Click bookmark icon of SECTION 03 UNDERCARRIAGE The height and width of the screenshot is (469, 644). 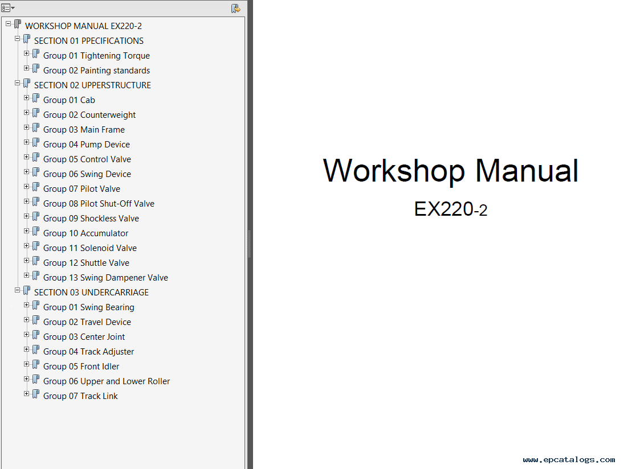coord(27,290)
